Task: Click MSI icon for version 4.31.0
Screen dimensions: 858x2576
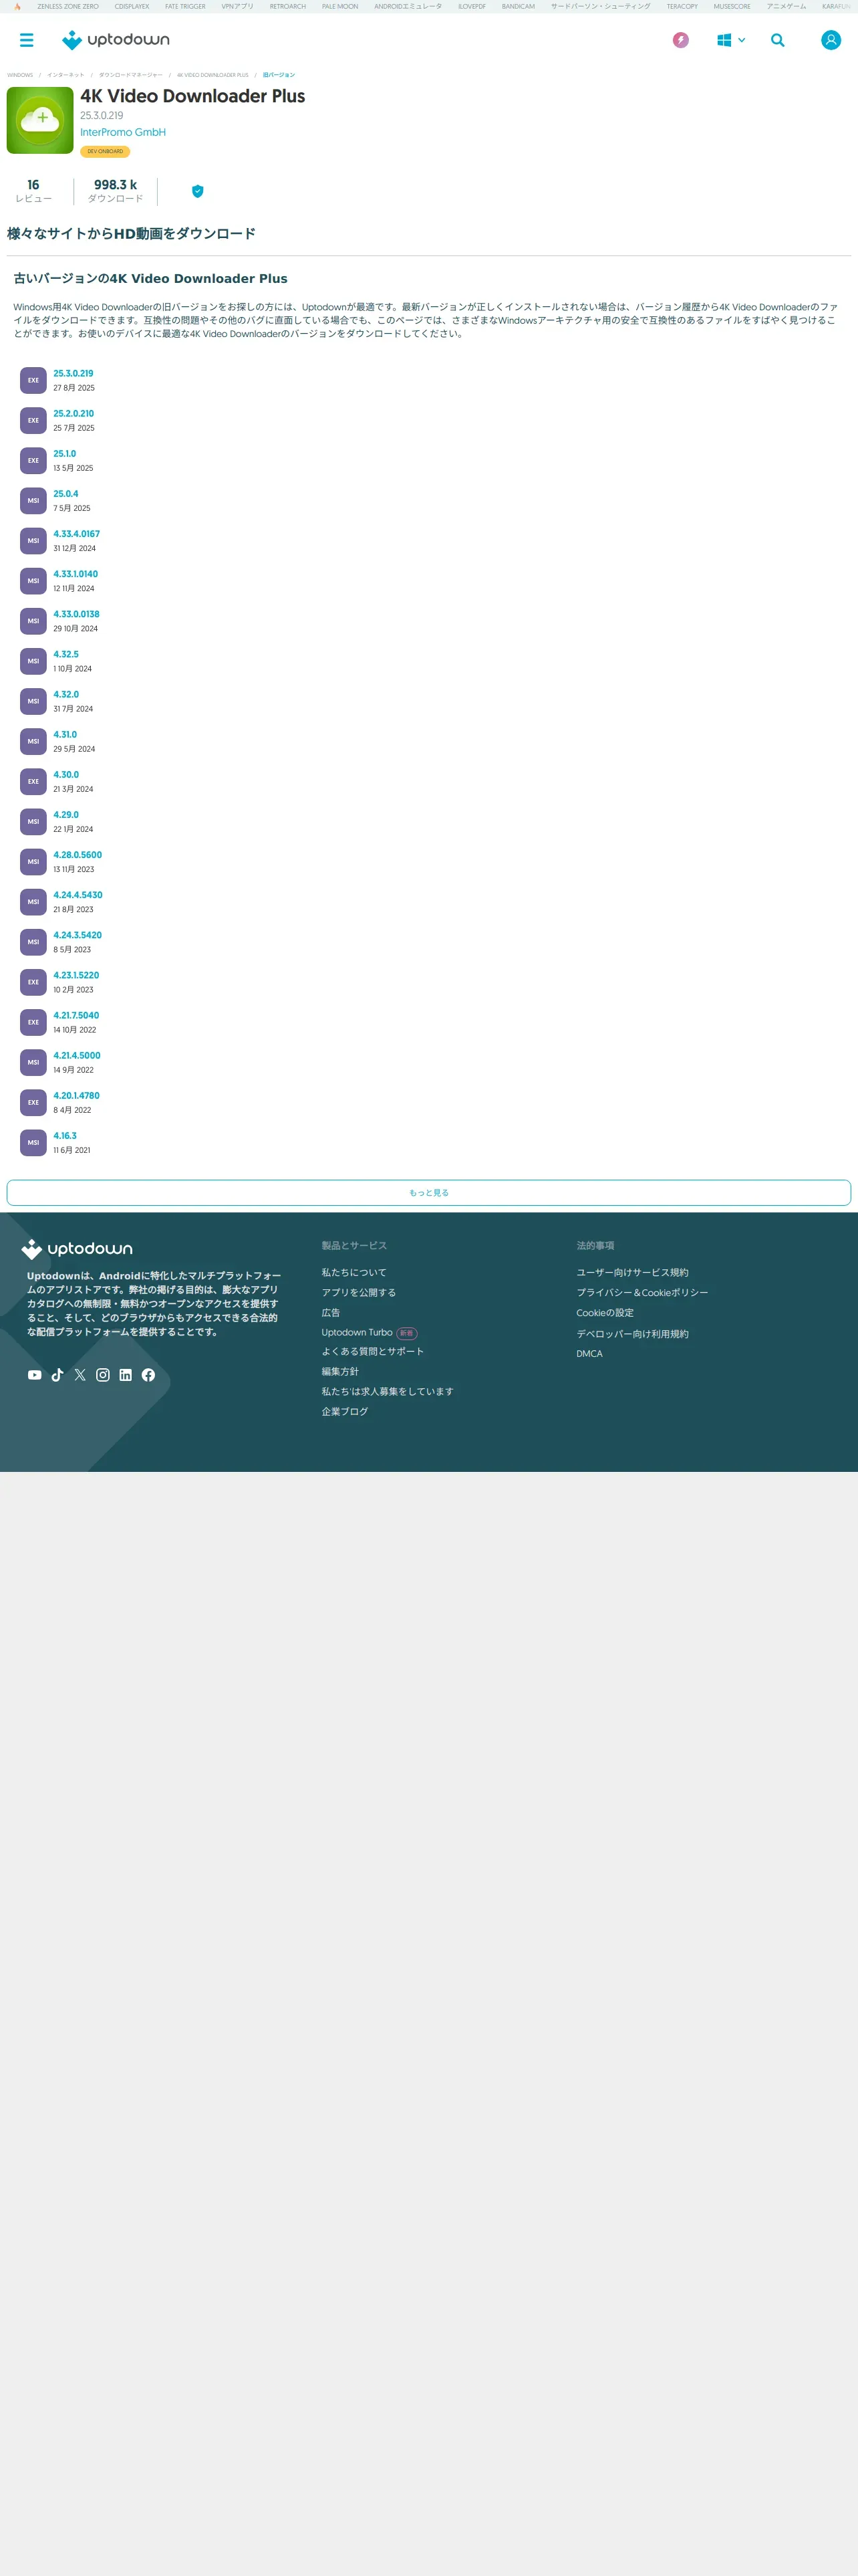Action: [x=33, y=741]
